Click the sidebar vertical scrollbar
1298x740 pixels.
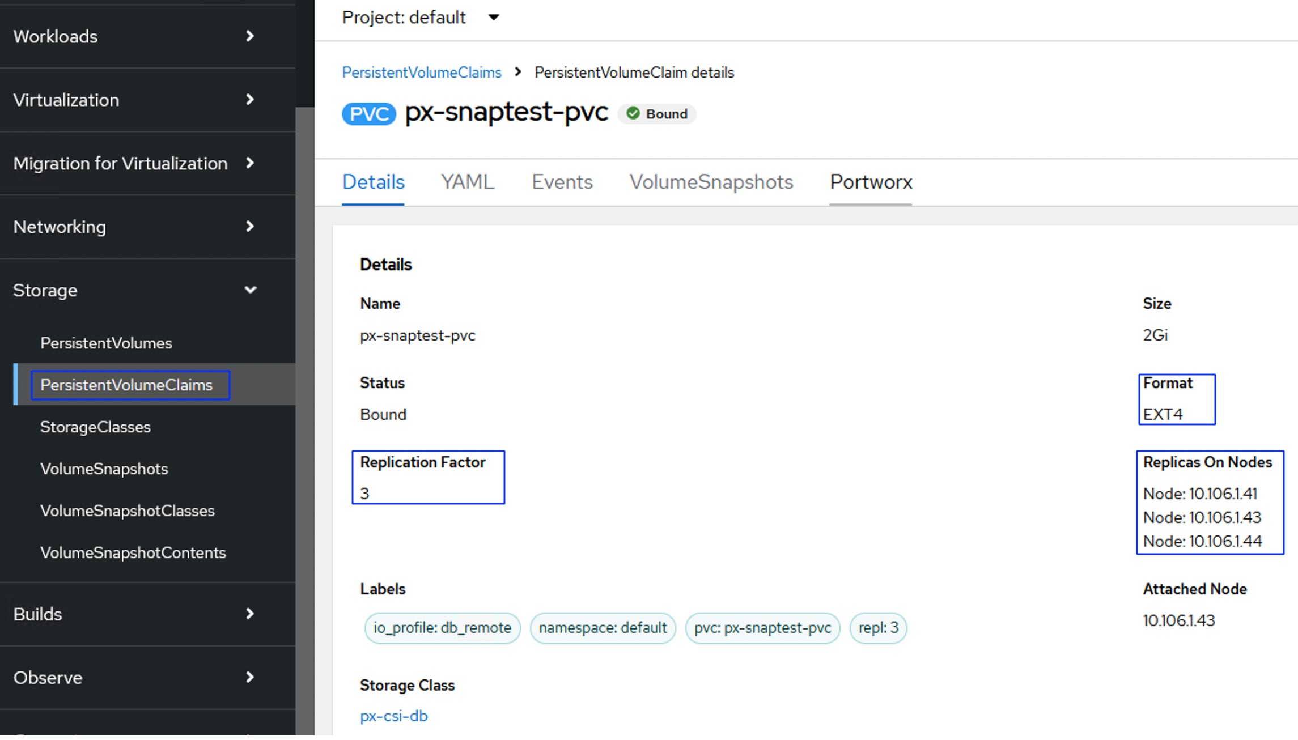[305, 397]
